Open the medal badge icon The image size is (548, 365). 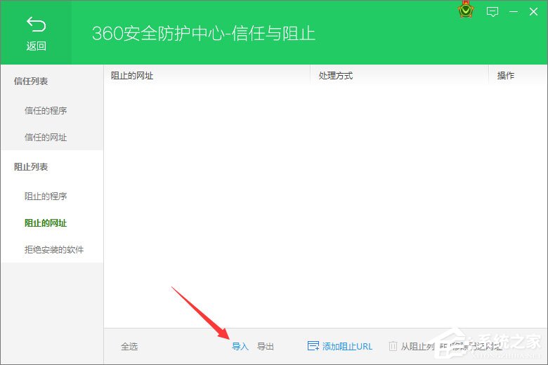[x=465, y=11]
